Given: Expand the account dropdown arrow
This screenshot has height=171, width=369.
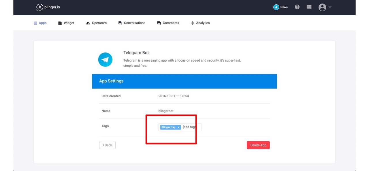Looking at the screenshot, I should coord(330,7).
